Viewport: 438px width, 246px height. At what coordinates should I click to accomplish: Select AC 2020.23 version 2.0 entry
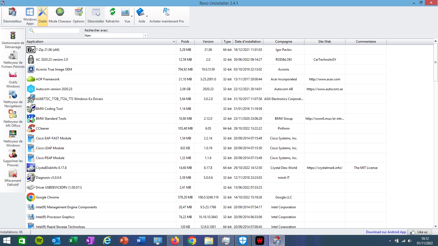pyautogui.click(x=206, y=60)
